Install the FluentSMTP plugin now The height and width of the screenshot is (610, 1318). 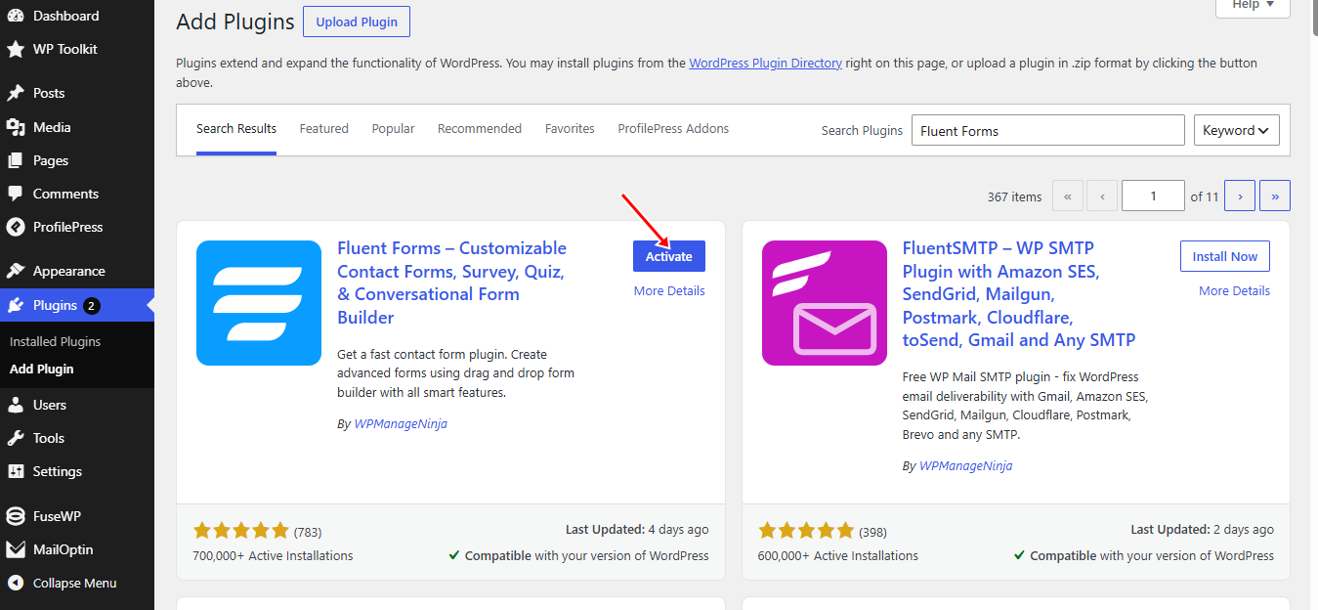point(1224,256)
